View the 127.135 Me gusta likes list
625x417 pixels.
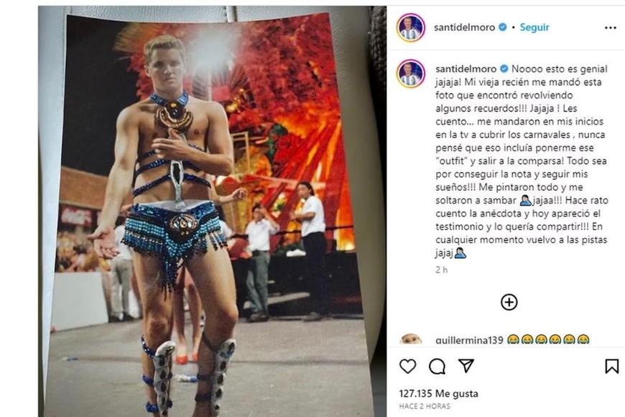(x=438, y=393)
